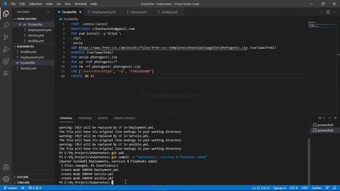Open editor more actions ellipsis
This screenshot has height=191, width=340.
click(x=334, y=12)
